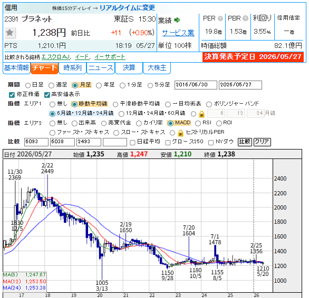The height and width of the screenshot is (298, 309).
Task: Select the 週足 period radio button
Action: tap(51, 85)
